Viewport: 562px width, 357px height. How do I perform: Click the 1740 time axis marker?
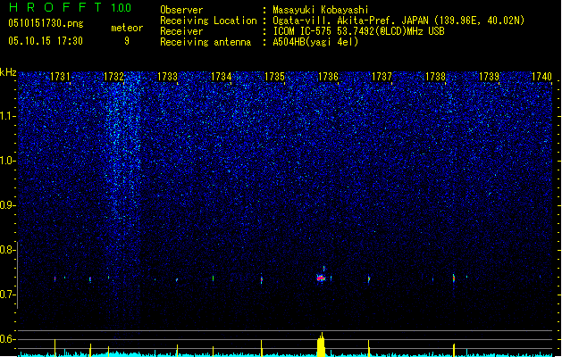pos(542,77)
